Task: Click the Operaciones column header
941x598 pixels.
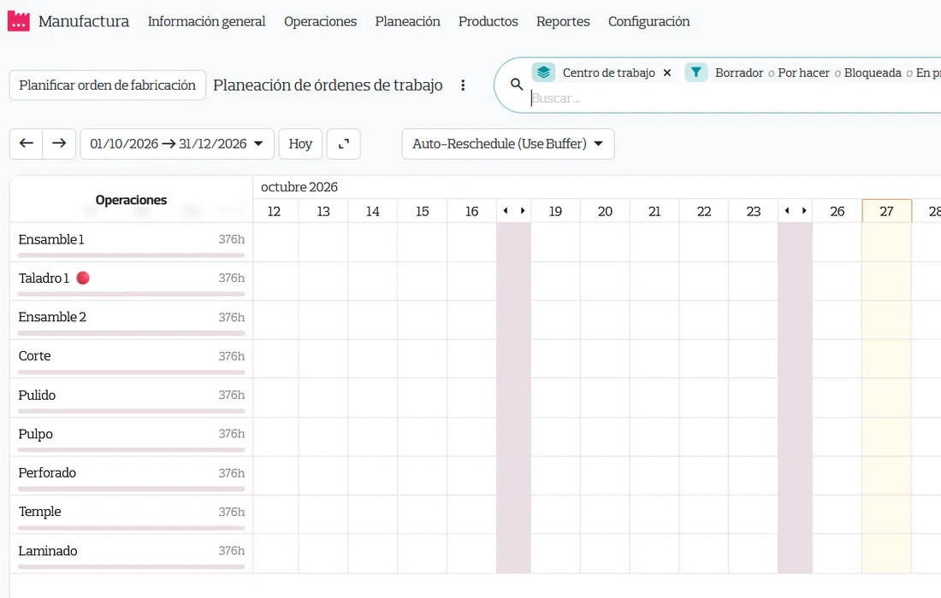Action: (x=131, y=200)
